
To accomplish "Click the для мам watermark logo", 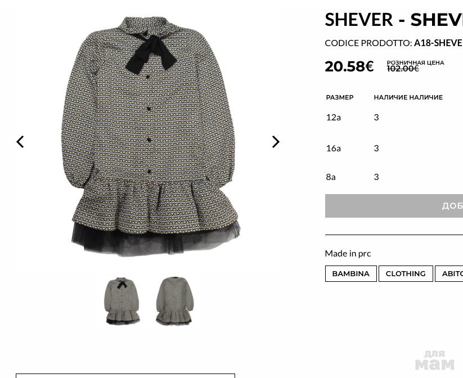I will pos(435,360).
